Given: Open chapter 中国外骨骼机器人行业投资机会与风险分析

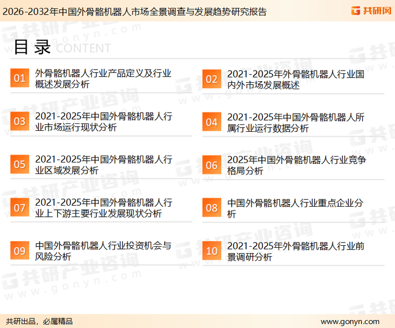Looking at the screenshot, I should coord(103,251).
